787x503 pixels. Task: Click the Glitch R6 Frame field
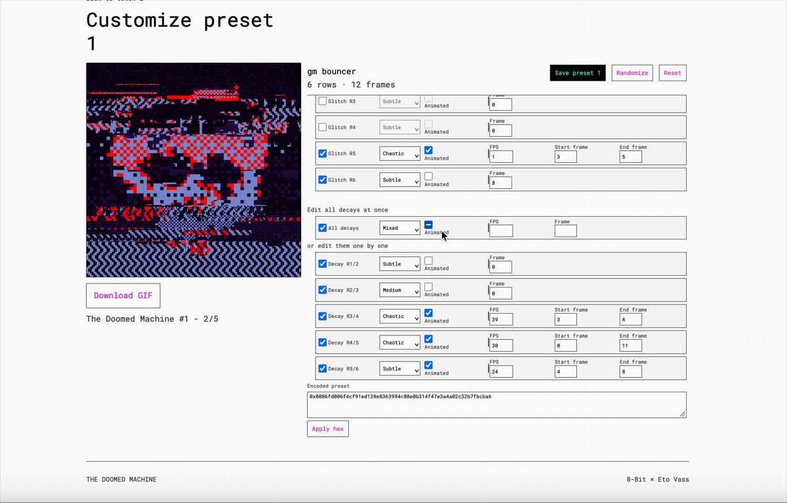tap(501, 183)
